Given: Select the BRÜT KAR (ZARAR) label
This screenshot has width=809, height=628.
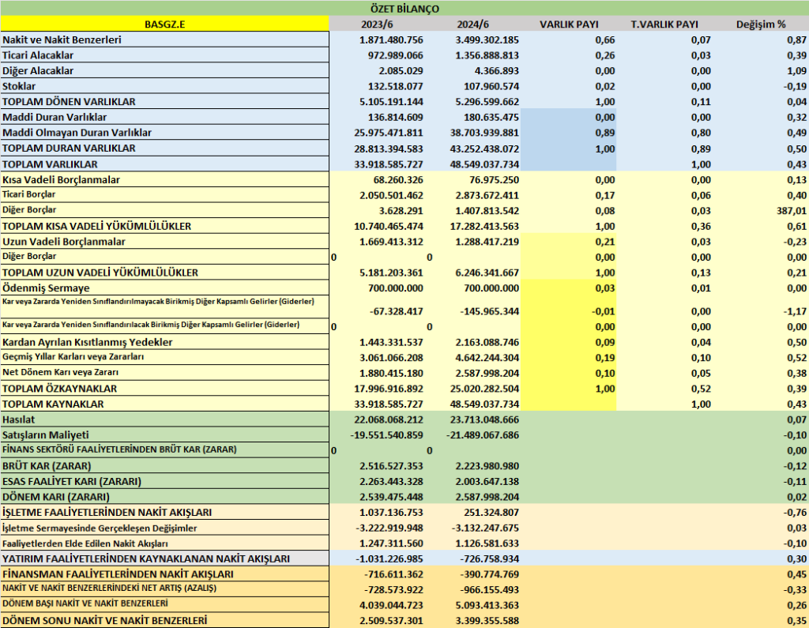Looking at the screenshot, I should pyautogui.click(x=47, y=466).
